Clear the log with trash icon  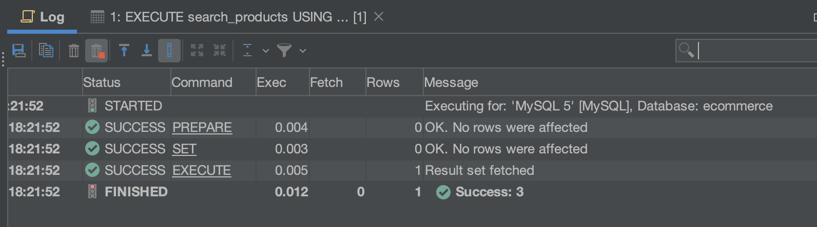click(x=74, y=51)
